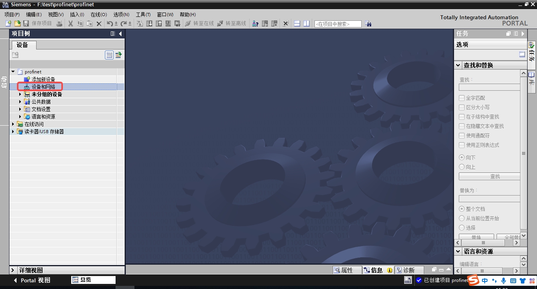Viewport: 537px width, 289px height.
Task: Open the 视图(V) menu
Action: click(56, 15)
